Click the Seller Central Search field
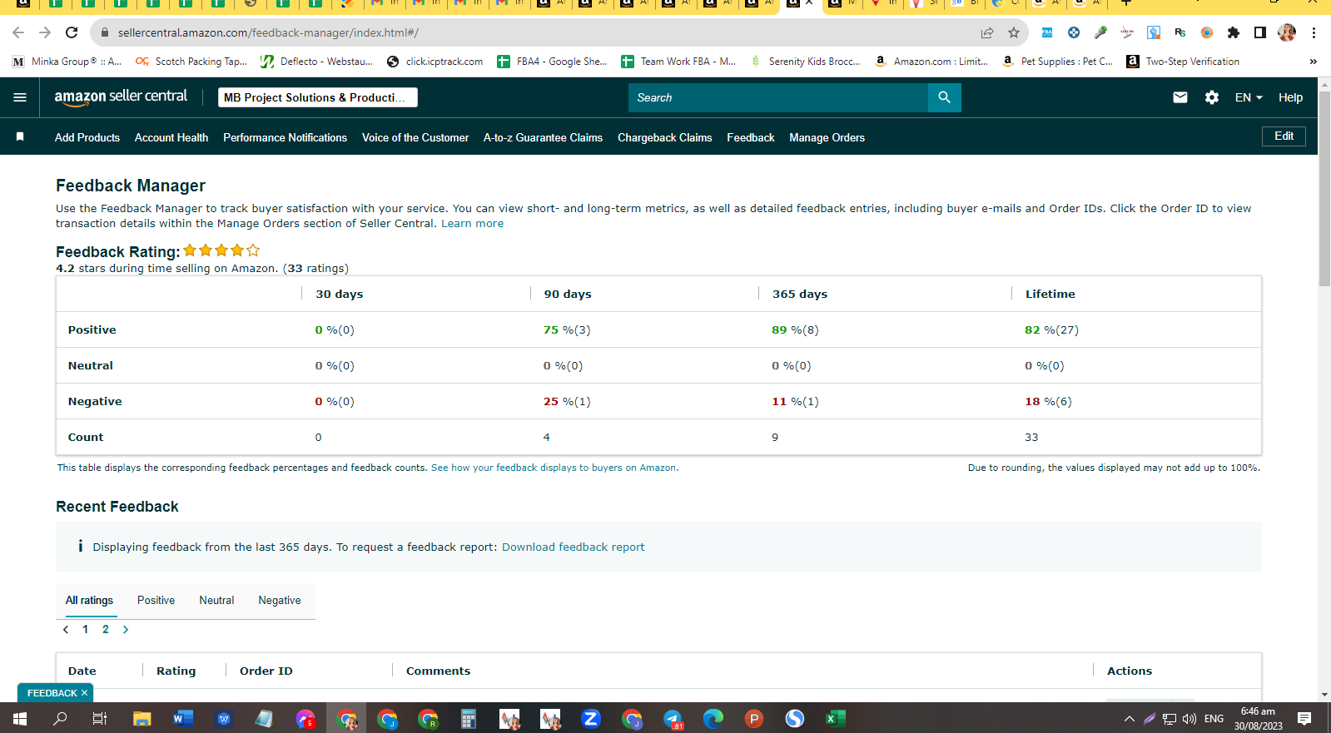Viewport: 1331px width, 733px height. tap(778, 97)
